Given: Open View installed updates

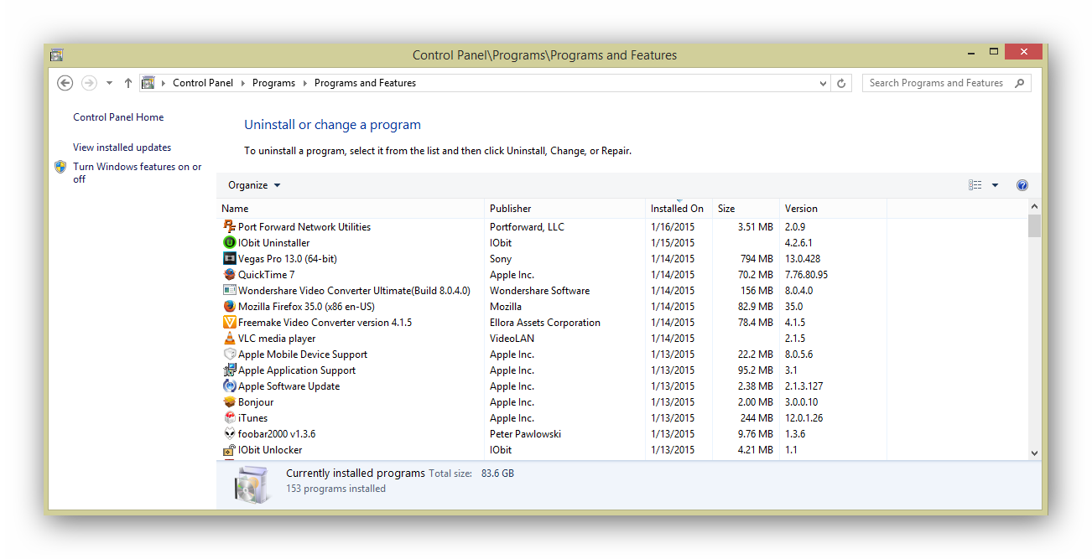Looking at the screenshot, I should [x=122, y=148].
